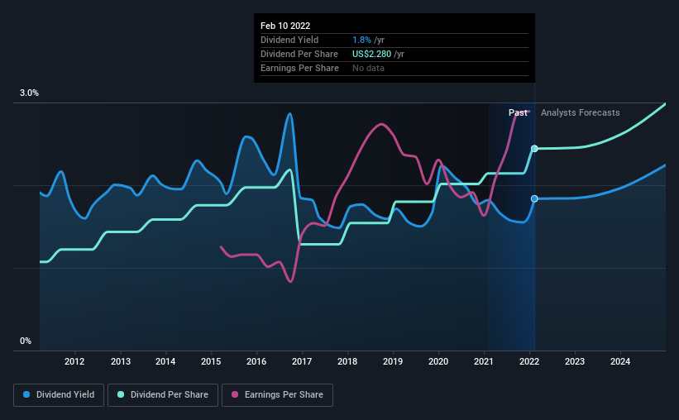Click the teal Dividend Per Share legend dot

point(121,394)
